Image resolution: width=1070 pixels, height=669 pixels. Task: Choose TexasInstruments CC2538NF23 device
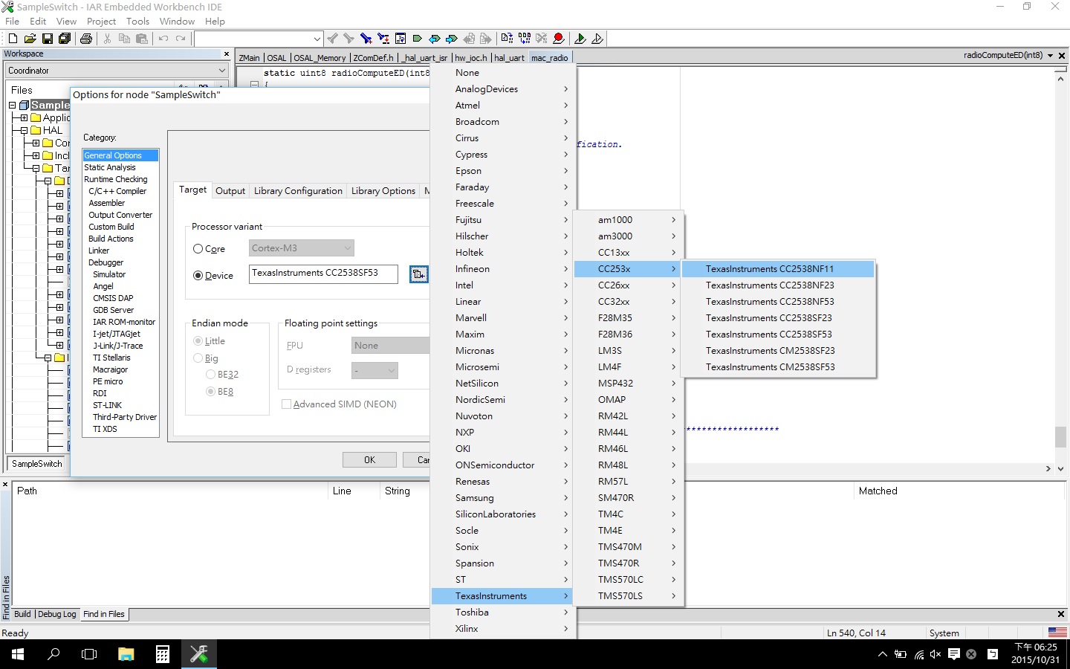(x=778, y=285)
